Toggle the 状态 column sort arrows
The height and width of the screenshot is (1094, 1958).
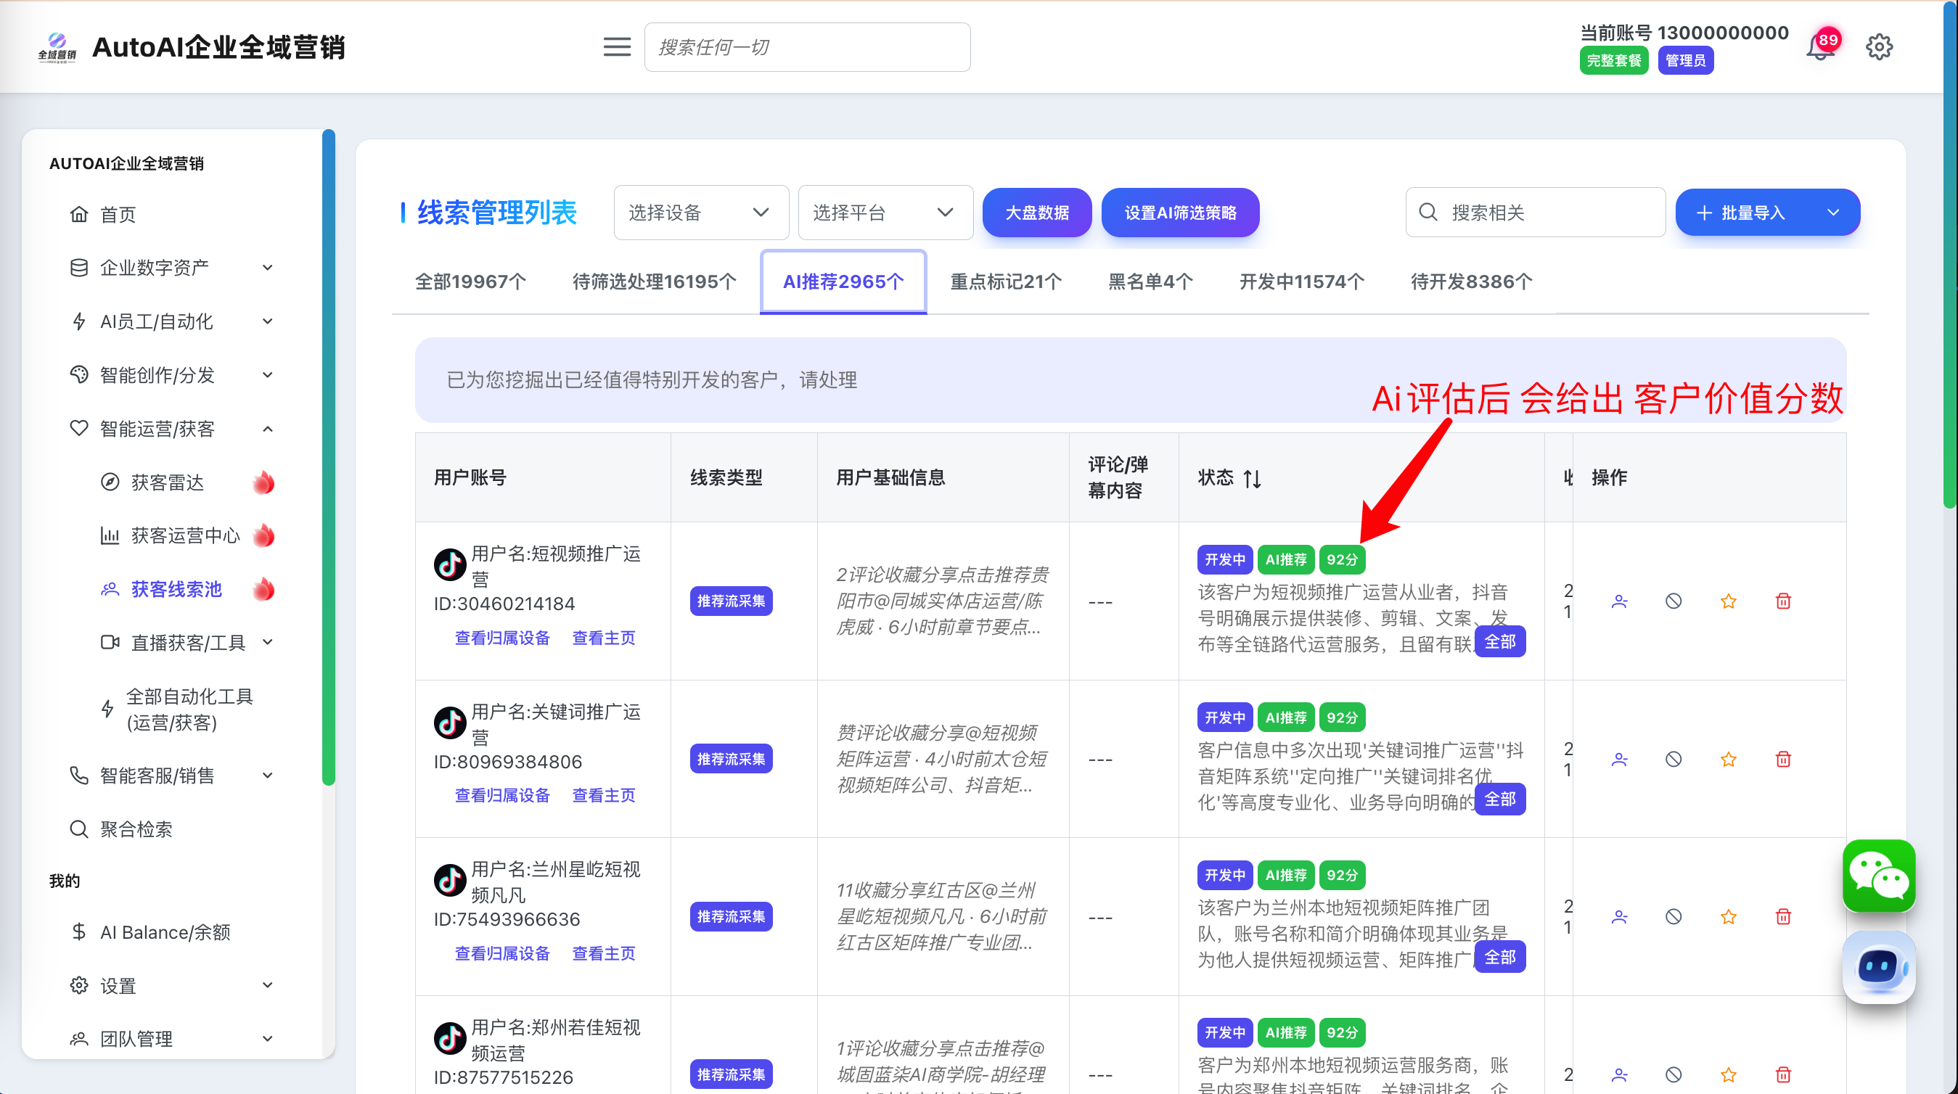[1252, 479]
